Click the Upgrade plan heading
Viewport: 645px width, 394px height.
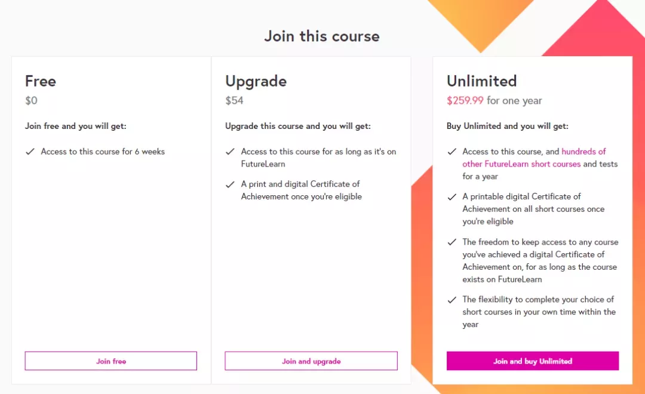click(256, 81)
